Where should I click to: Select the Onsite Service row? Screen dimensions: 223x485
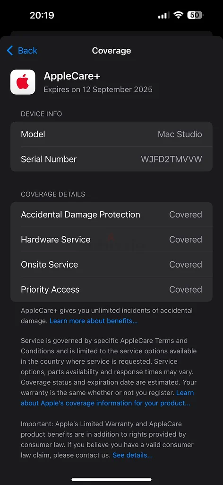(x=111, y=264)
